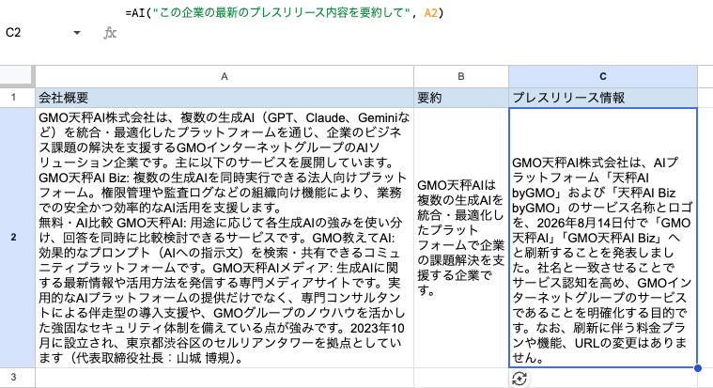Open the Name box dropdown arrow
This screenshot has height=388, width=713.
click(x=77, y=33)
